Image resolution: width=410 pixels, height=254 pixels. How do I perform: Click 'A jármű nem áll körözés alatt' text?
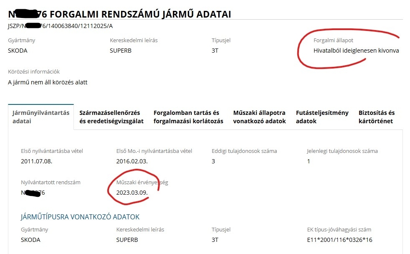(x=48, y=82)
